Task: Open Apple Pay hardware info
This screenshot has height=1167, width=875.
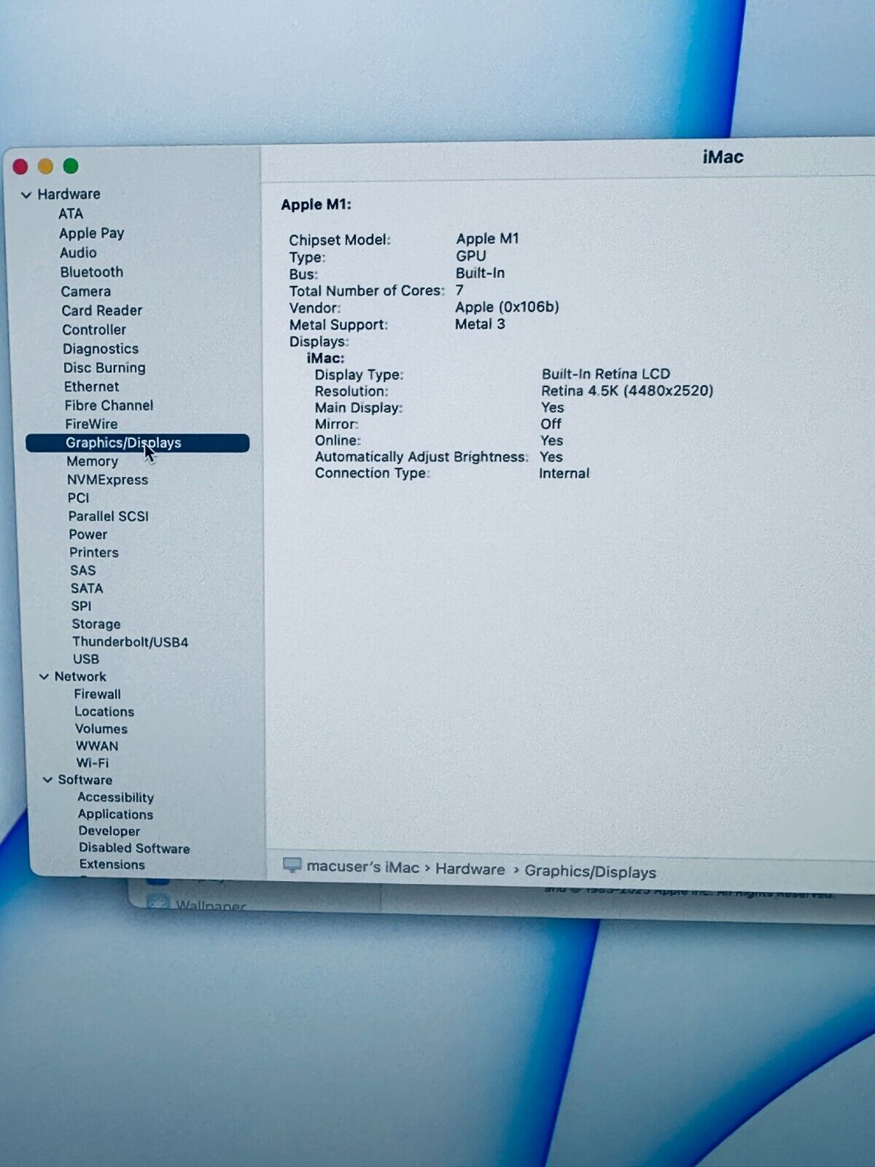Action: point(91,233)
